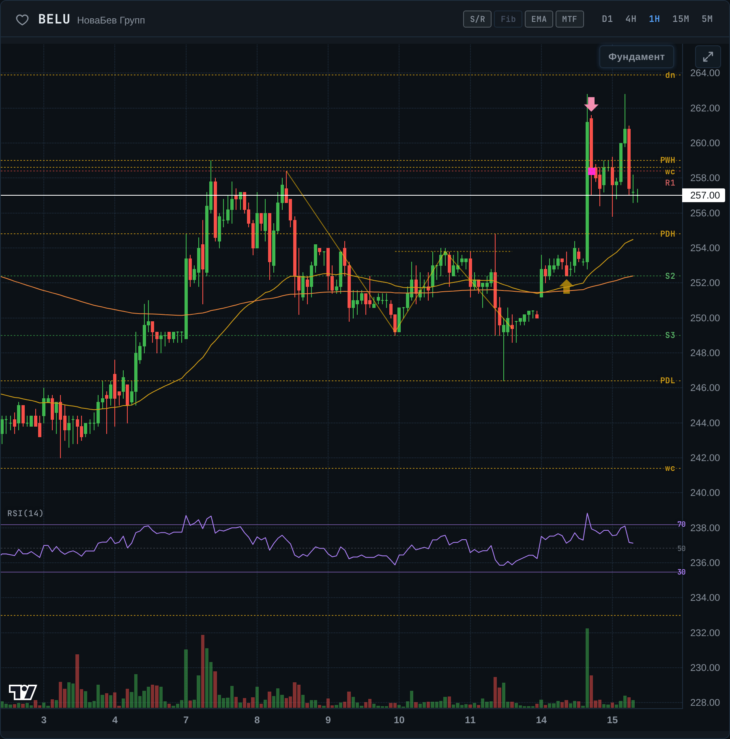
Task: Click date label 10 on time axis
Action: click(399, 720)
